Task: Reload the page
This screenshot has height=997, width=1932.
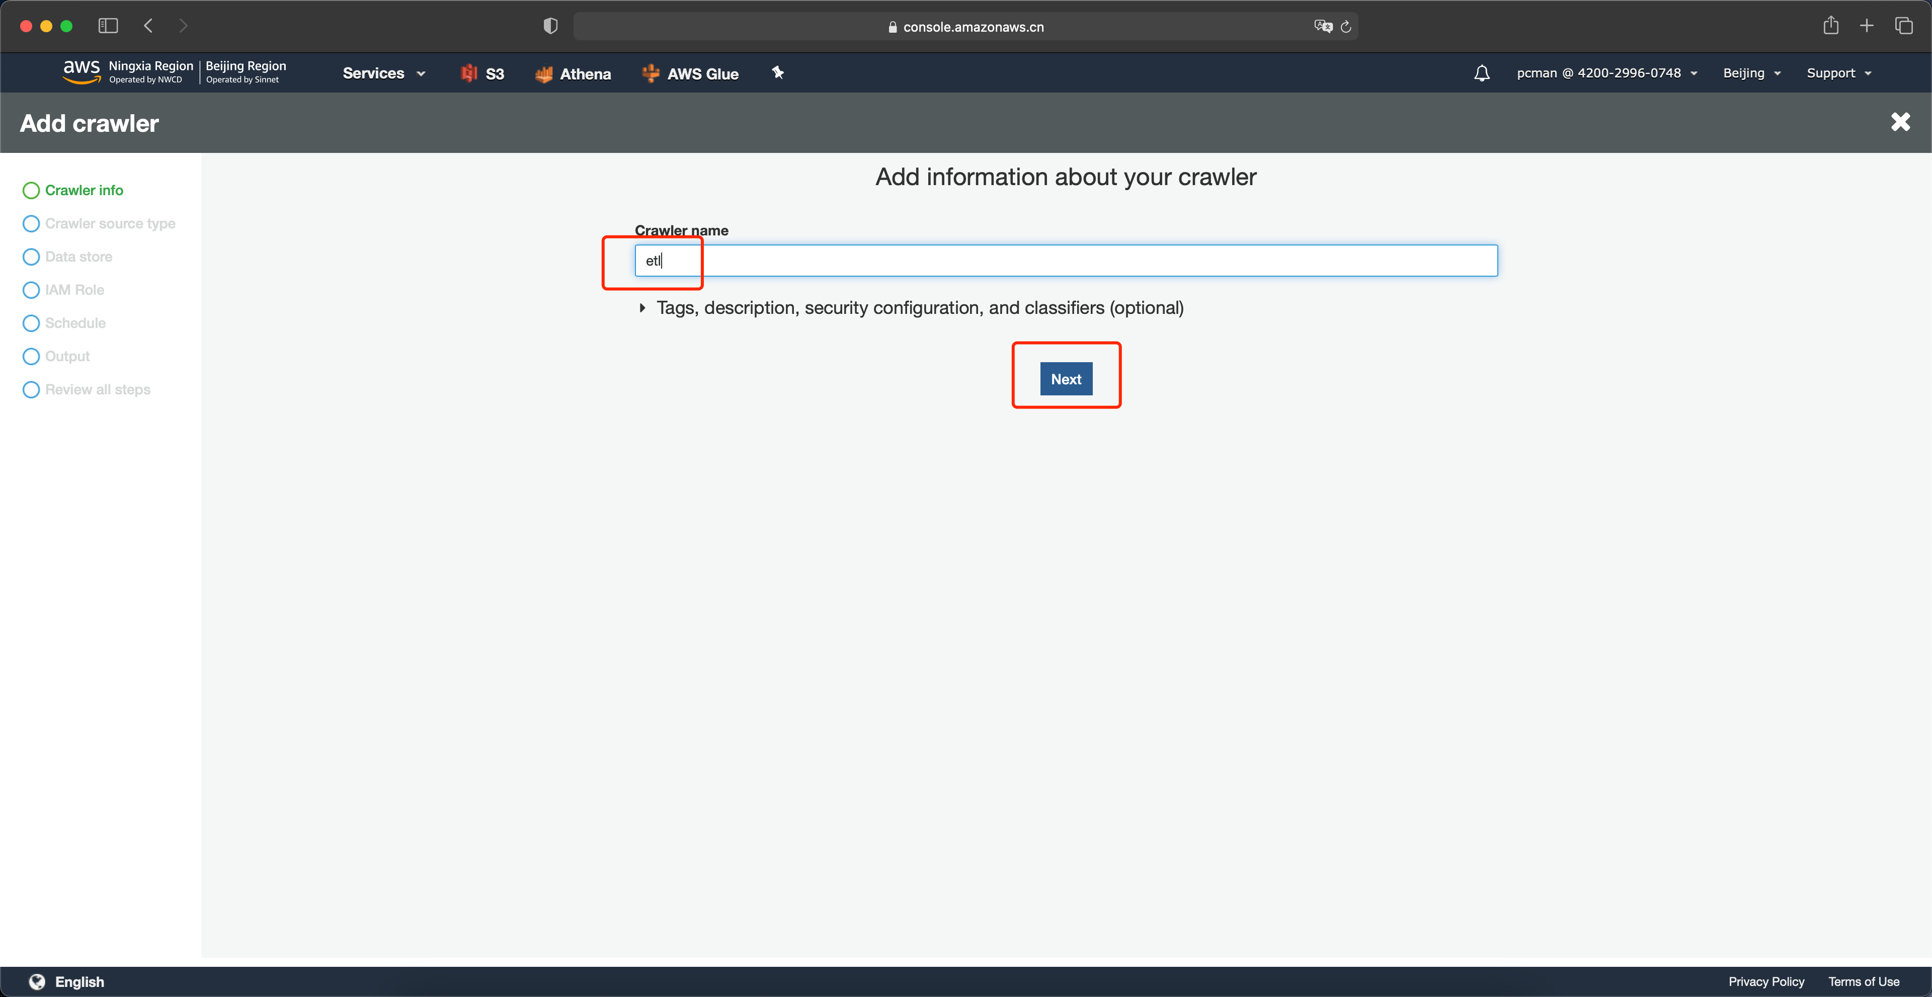Action: (1346, 26)
